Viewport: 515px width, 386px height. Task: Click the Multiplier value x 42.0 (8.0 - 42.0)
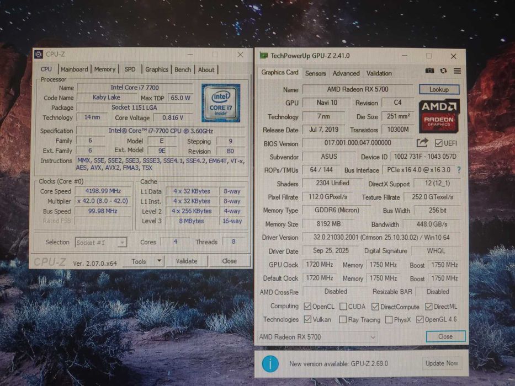[x=103, y=201]
